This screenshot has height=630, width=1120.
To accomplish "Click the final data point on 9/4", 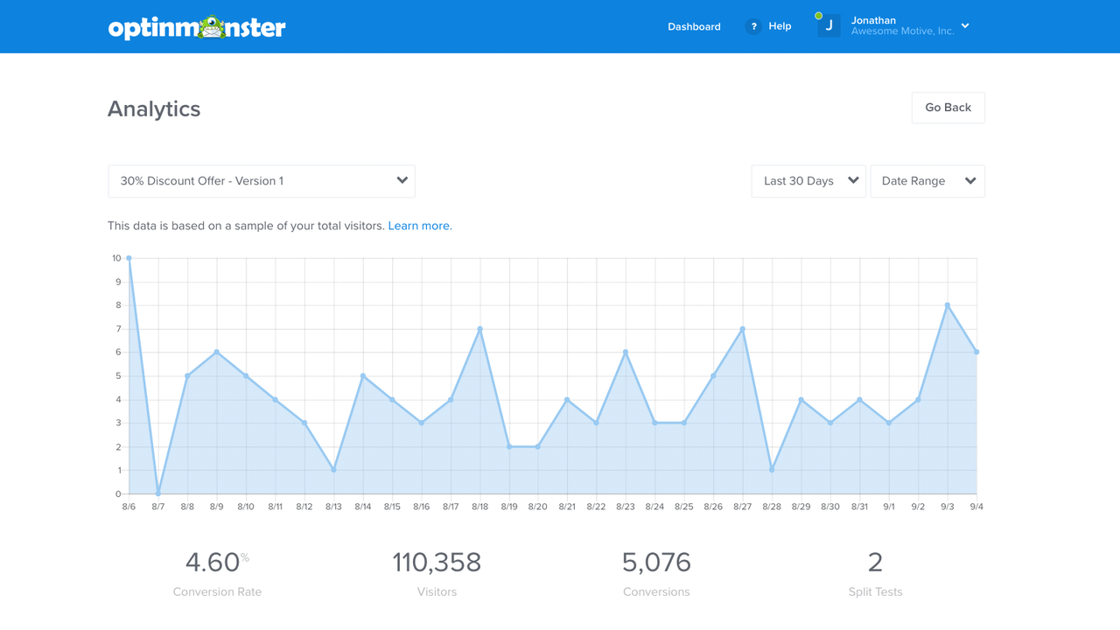I will pos(976,352).
